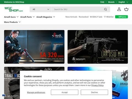Open the FAQ link
132x99 pixels.
(x=102, y=2)
